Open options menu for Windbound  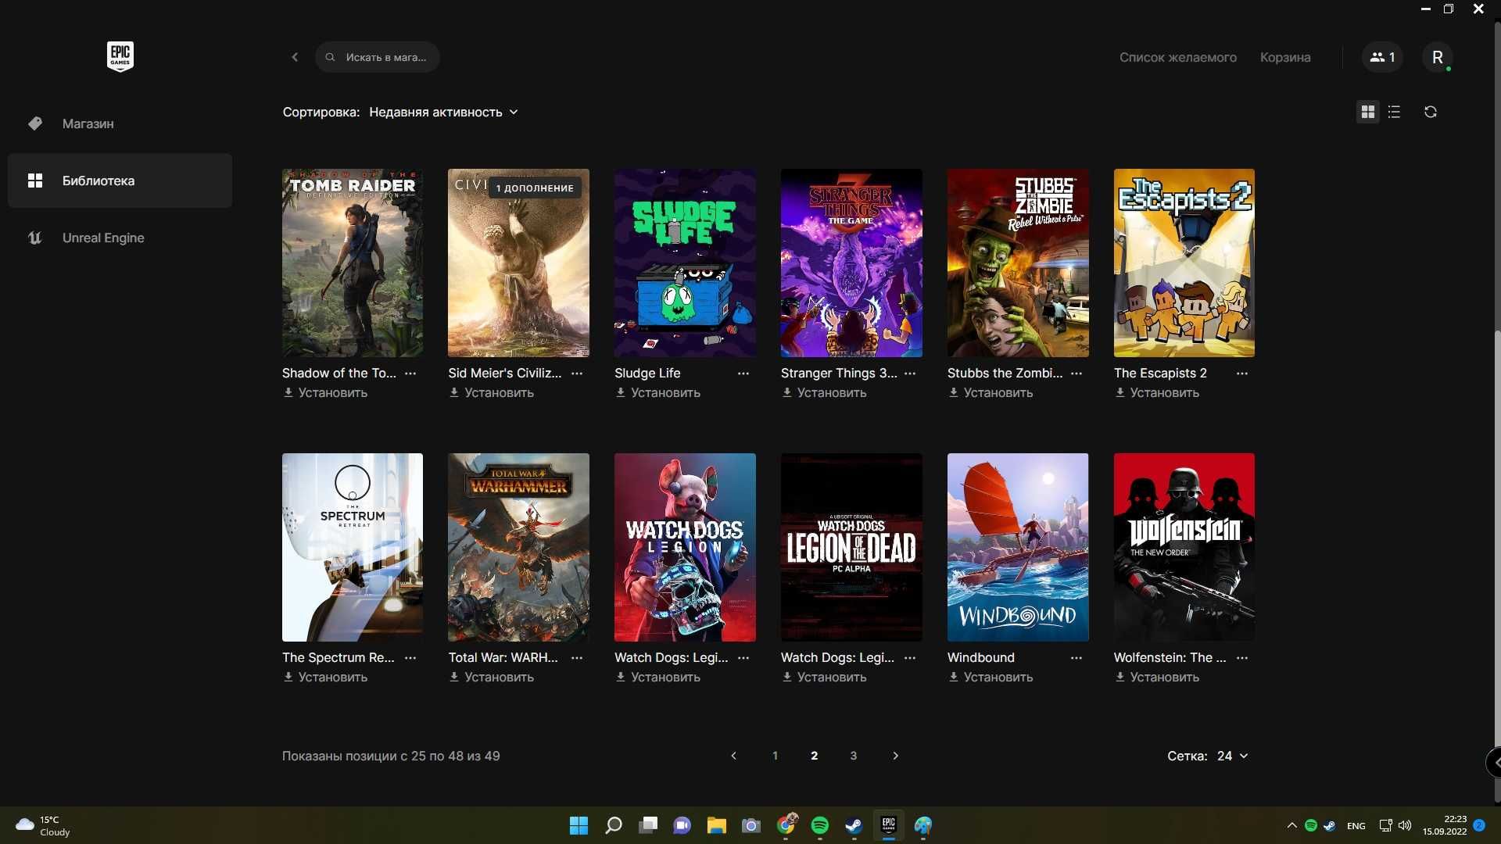(1076, 658)
